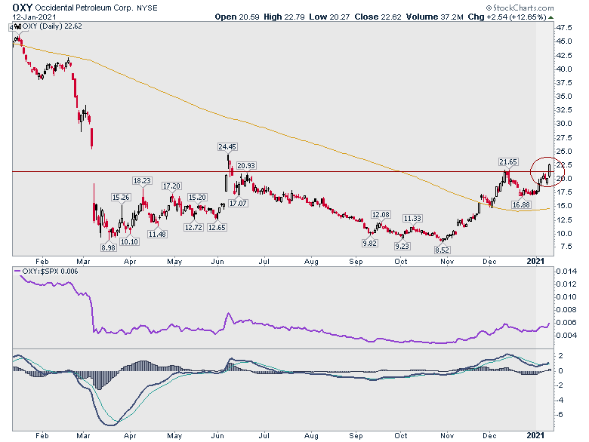Screen dimensions: 589x442
Task: Click the 12-Jan-2021 date label
Action: (x=34, y=17)
